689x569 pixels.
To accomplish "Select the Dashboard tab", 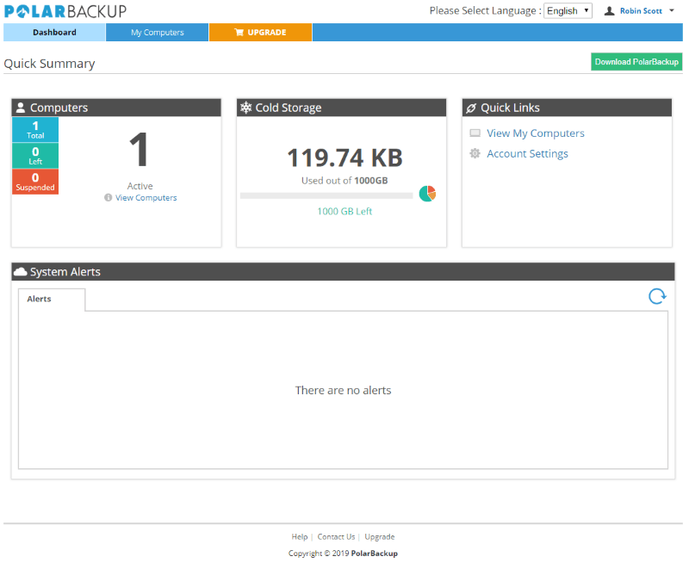I will [x=54, y=33].
